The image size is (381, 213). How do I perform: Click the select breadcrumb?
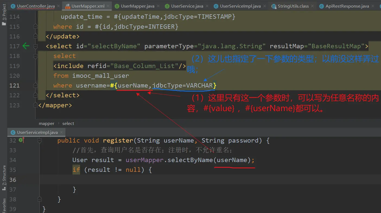tap(68, 124)
